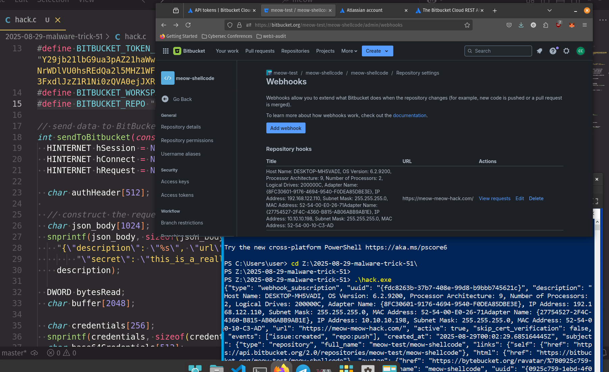Viewport: 609px width, 372px height.
Task: Click the site padlock security icon
Action: pyautogui.click(x=239, y=25)
